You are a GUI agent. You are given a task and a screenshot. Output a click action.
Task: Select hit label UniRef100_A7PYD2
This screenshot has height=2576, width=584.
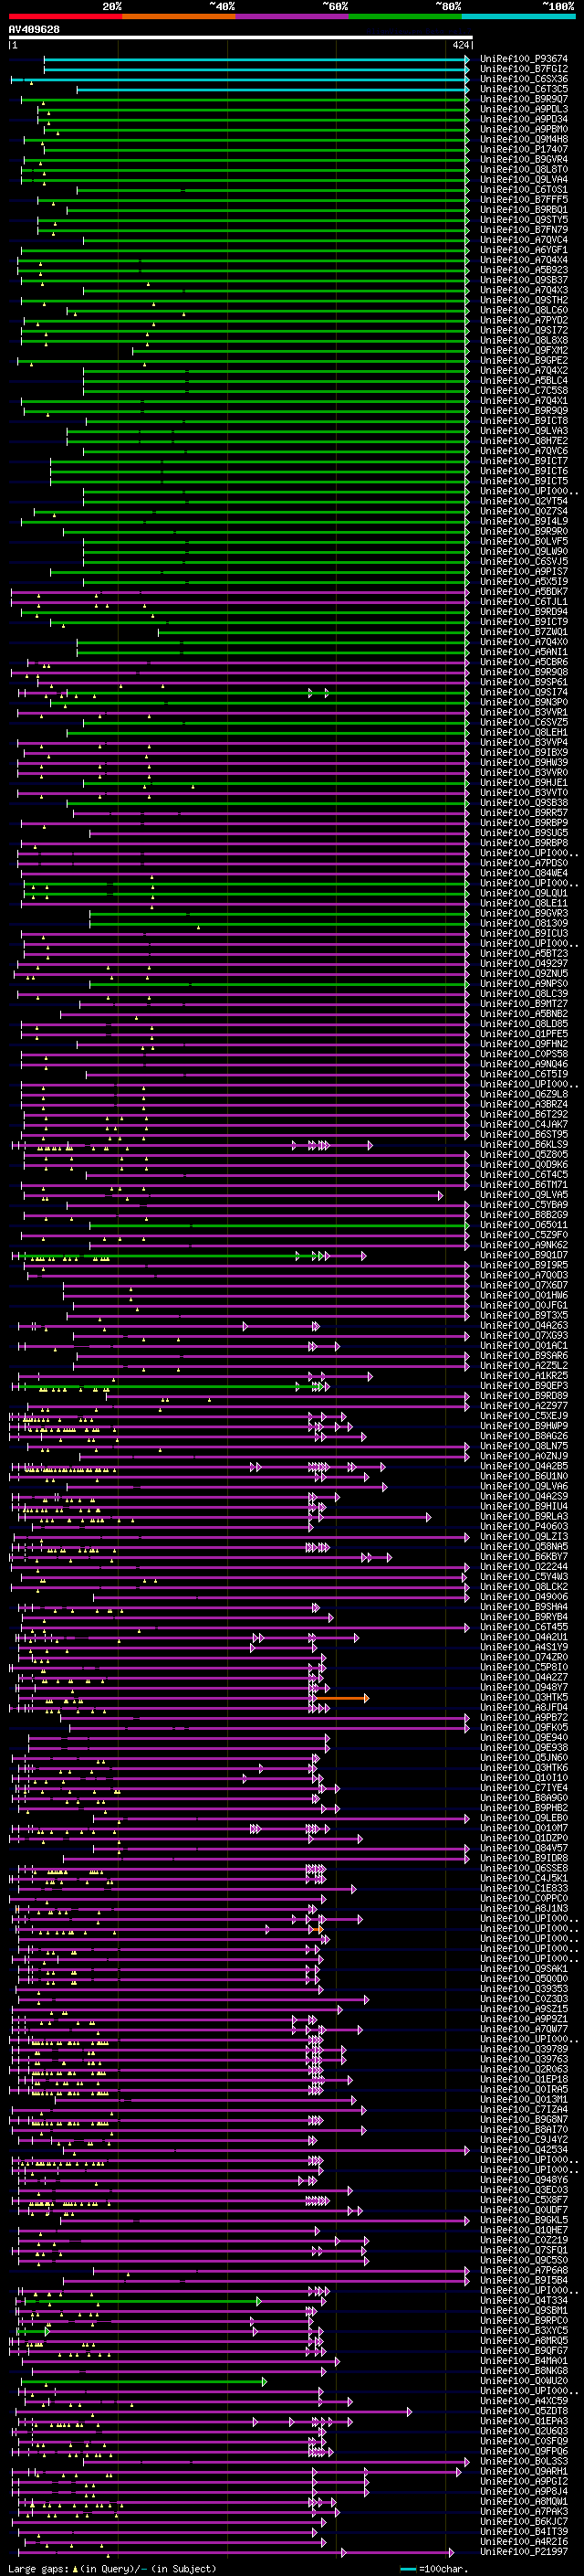(523, 320)
